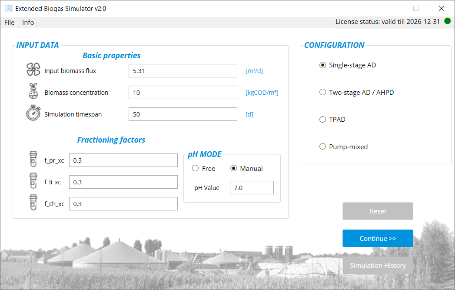Click the Reset button
455x290 pixels.
click(x=378, y=211)
